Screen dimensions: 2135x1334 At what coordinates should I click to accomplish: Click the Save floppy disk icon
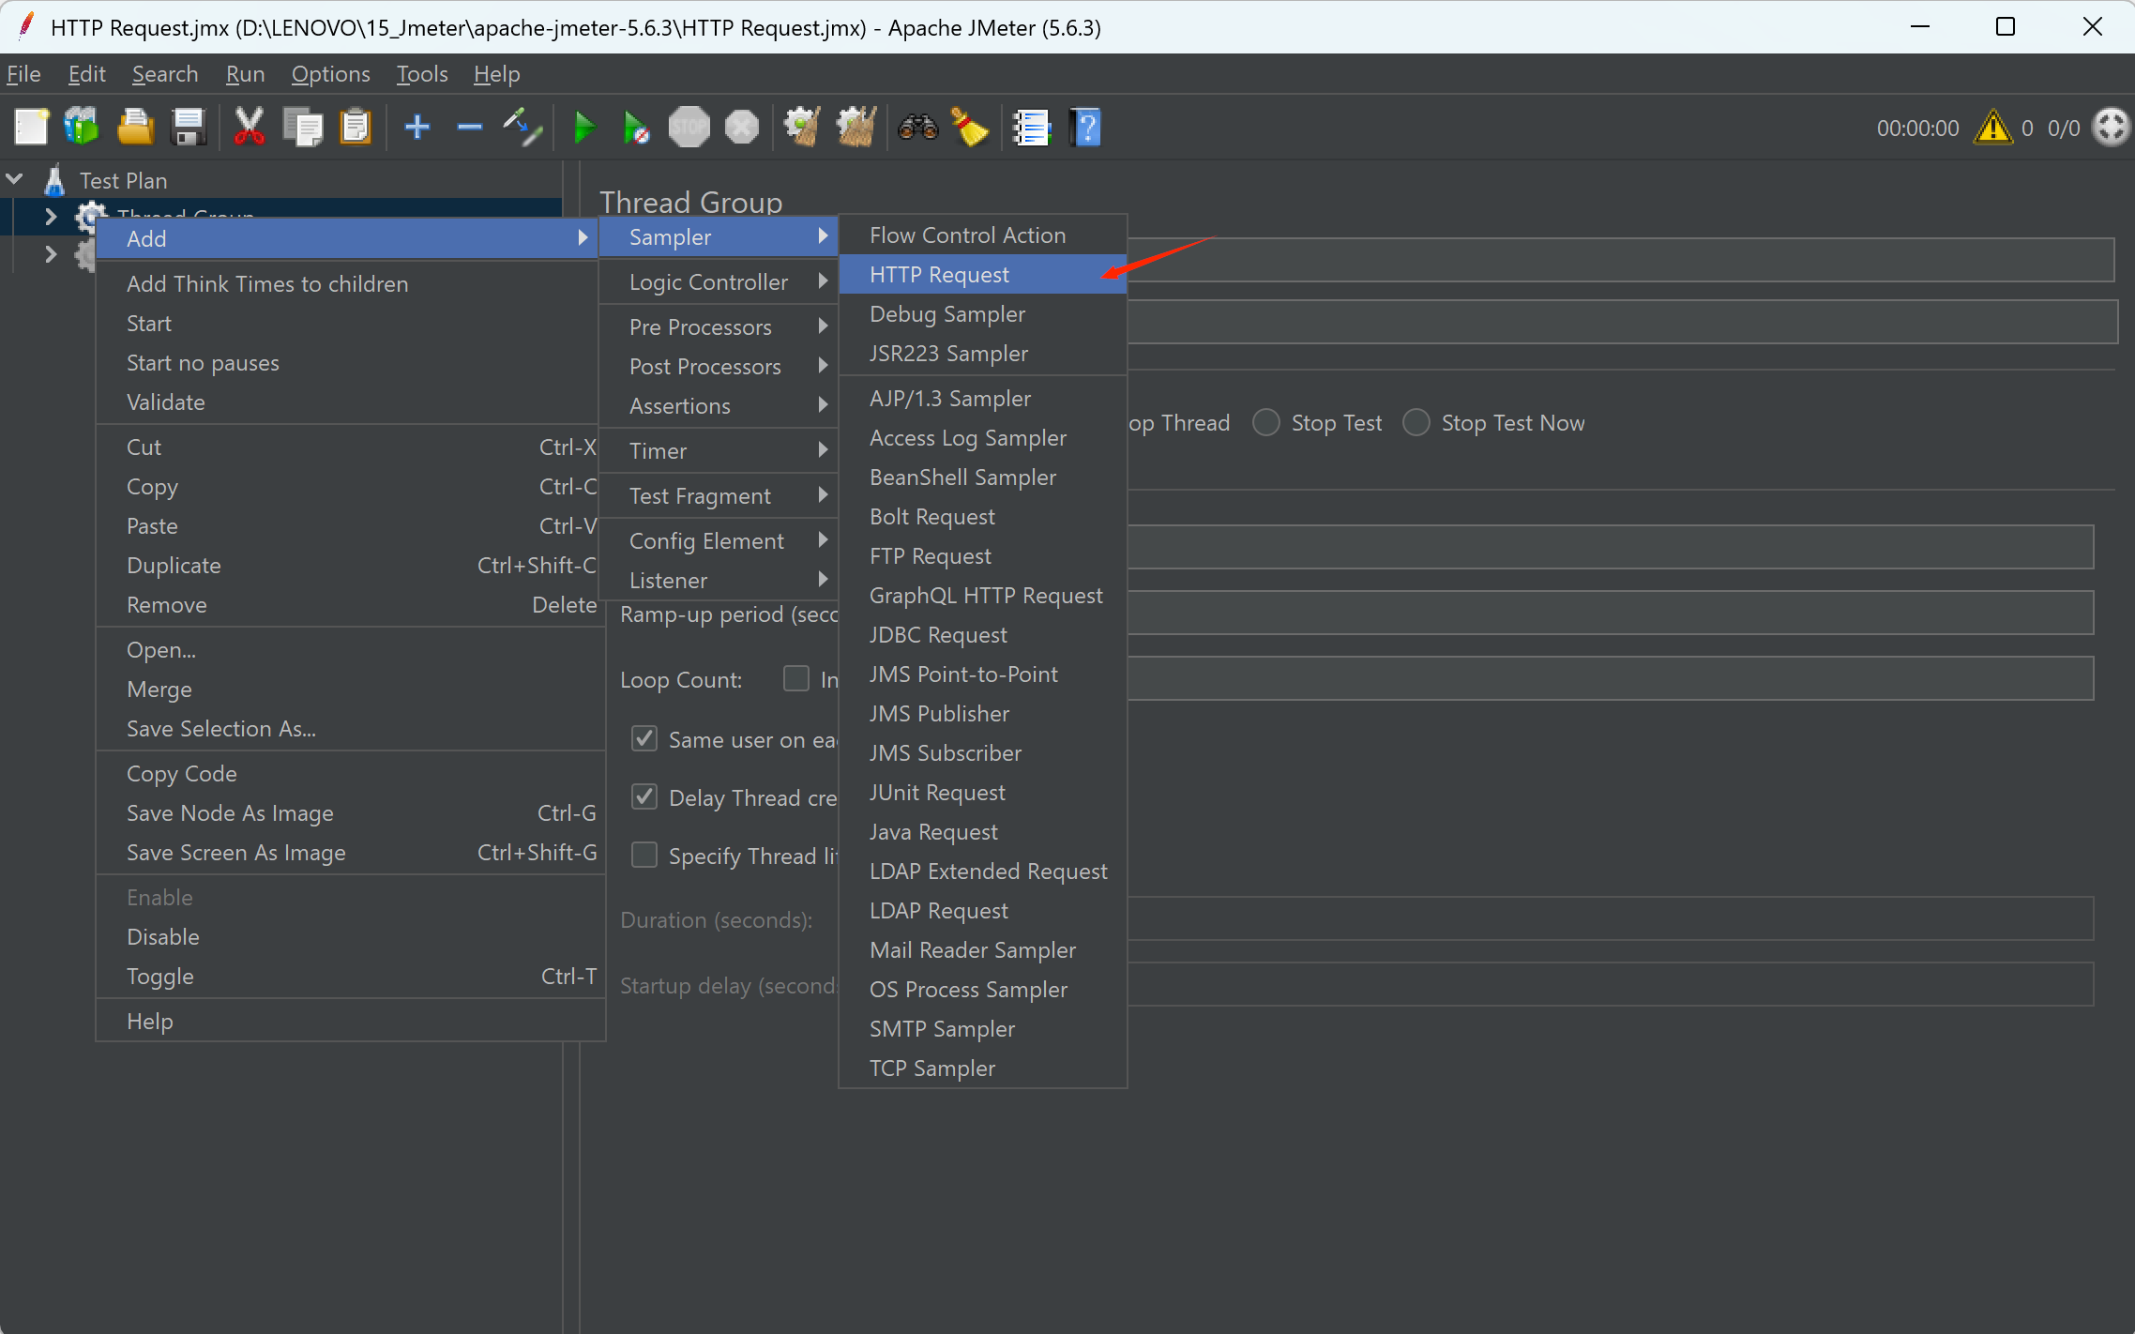[189, 128]
